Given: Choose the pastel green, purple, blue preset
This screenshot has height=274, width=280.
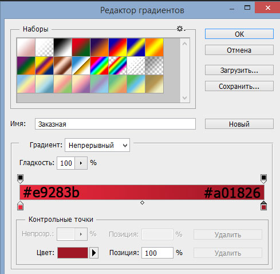Looking at the screenshot, I should [x=100, y=84].
